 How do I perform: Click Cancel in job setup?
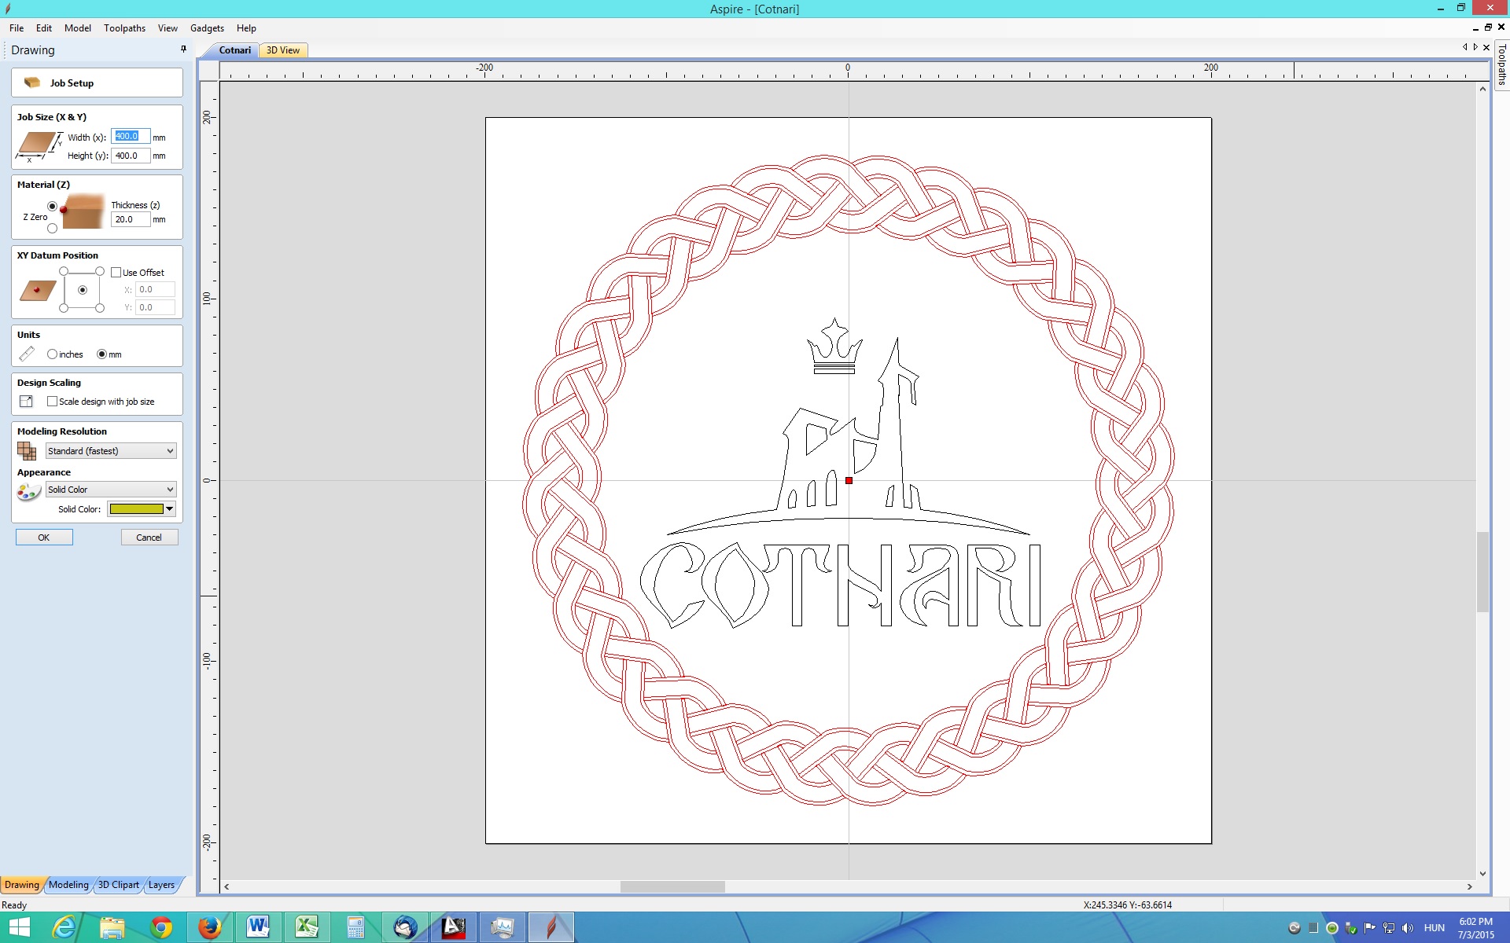149,538
